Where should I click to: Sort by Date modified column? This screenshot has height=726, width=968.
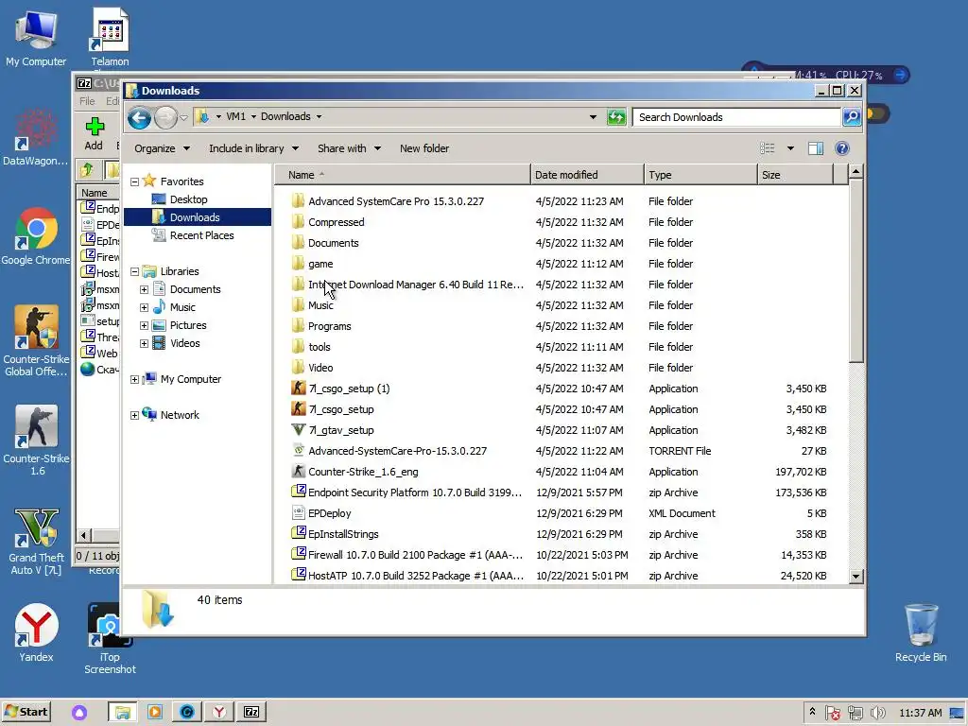click(x=586, y=175)
